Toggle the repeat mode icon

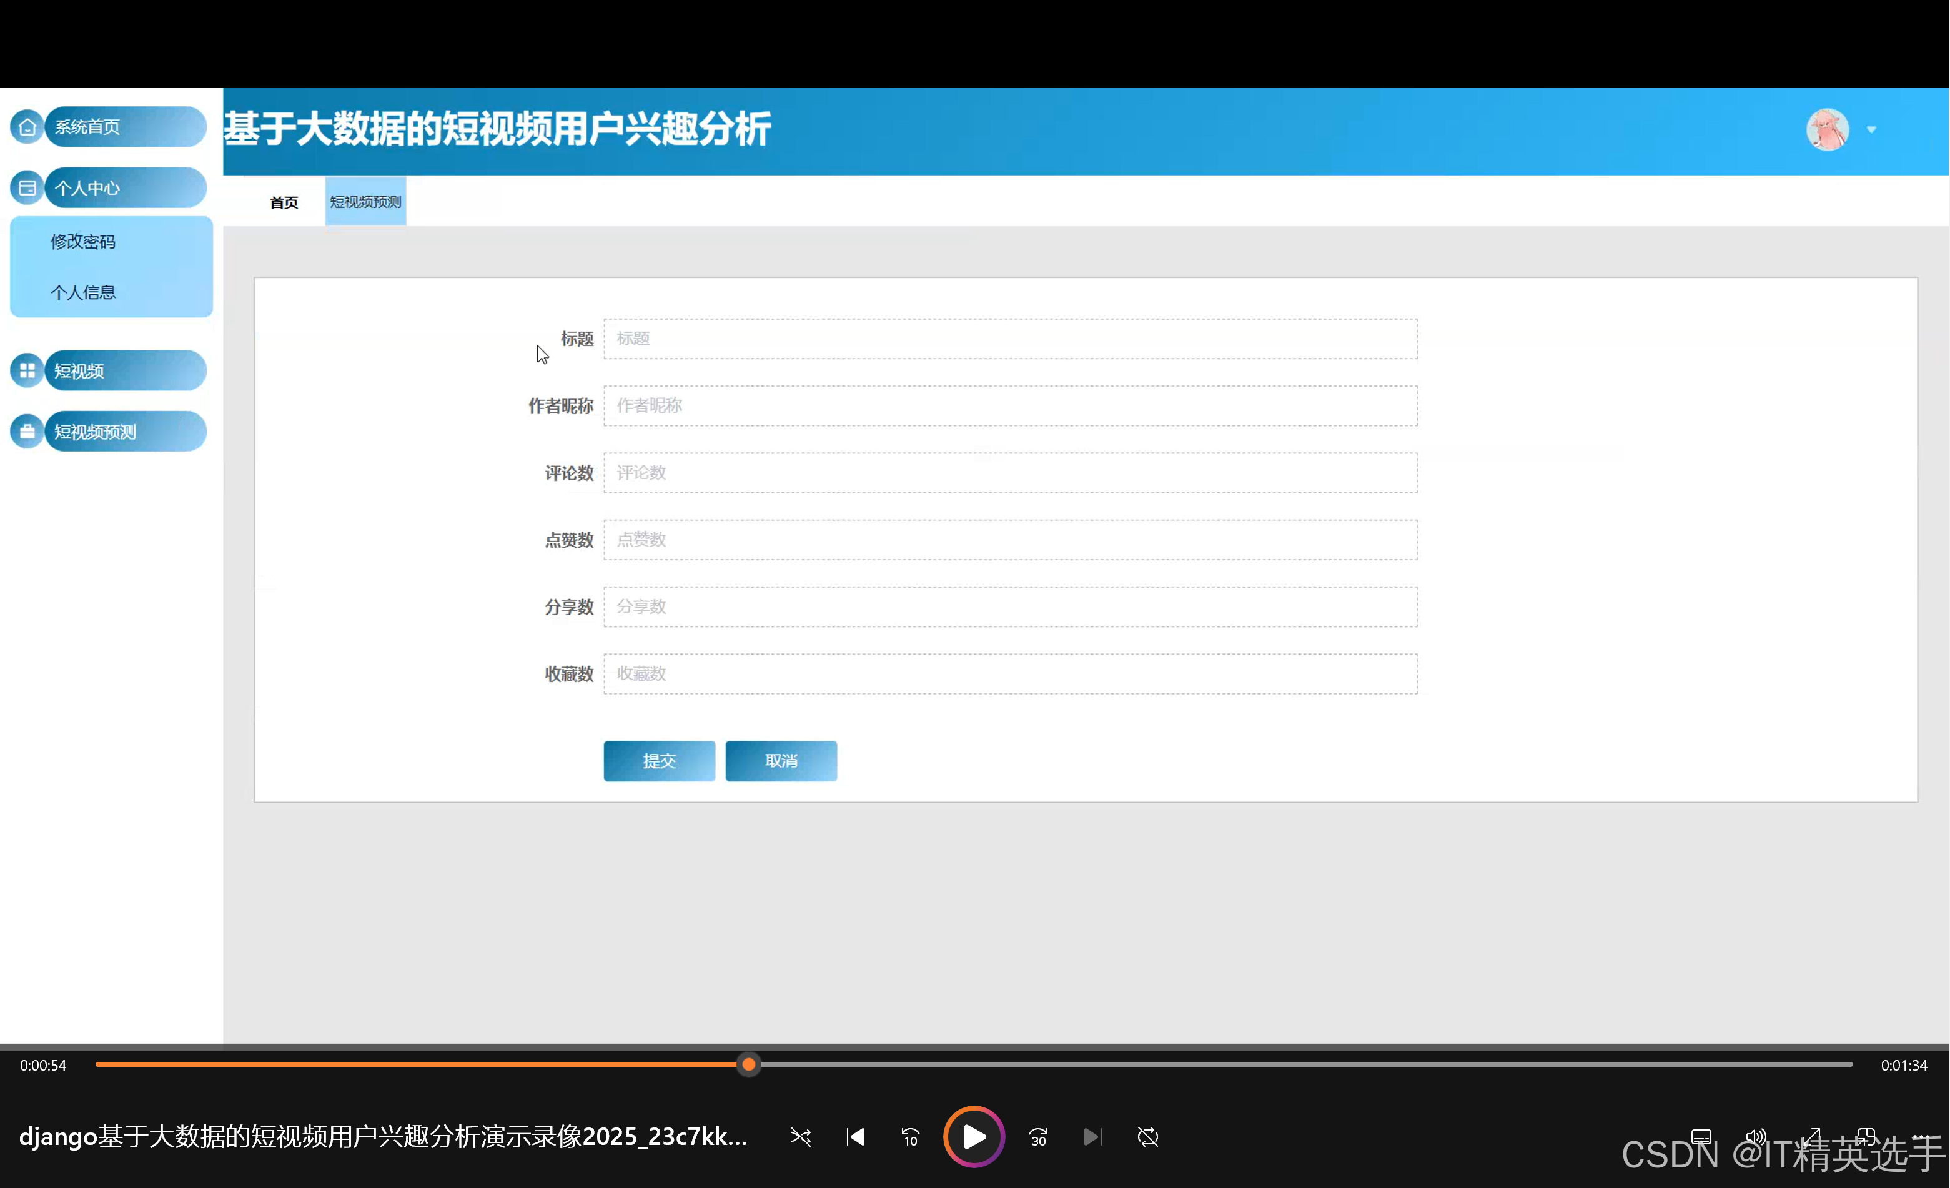(x=1147, y=1137)
